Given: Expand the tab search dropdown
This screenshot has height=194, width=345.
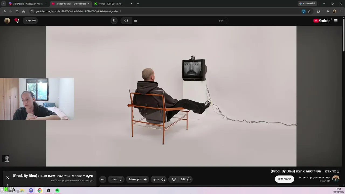Looking at the screenshot, I should point(4,4).
